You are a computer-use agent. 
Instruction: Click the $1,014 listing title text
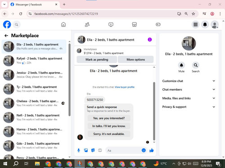[103, 53]
